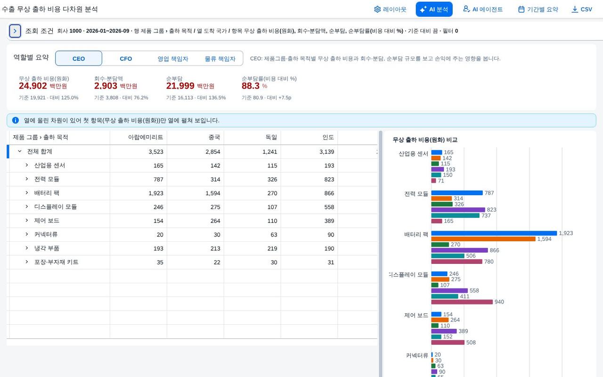
Task: Collapse the 전체 합계 row
Action: coord(20,152)
